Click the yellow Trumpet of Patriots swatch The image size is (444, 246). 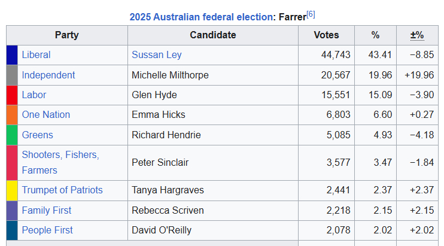[x=12, y=190]
